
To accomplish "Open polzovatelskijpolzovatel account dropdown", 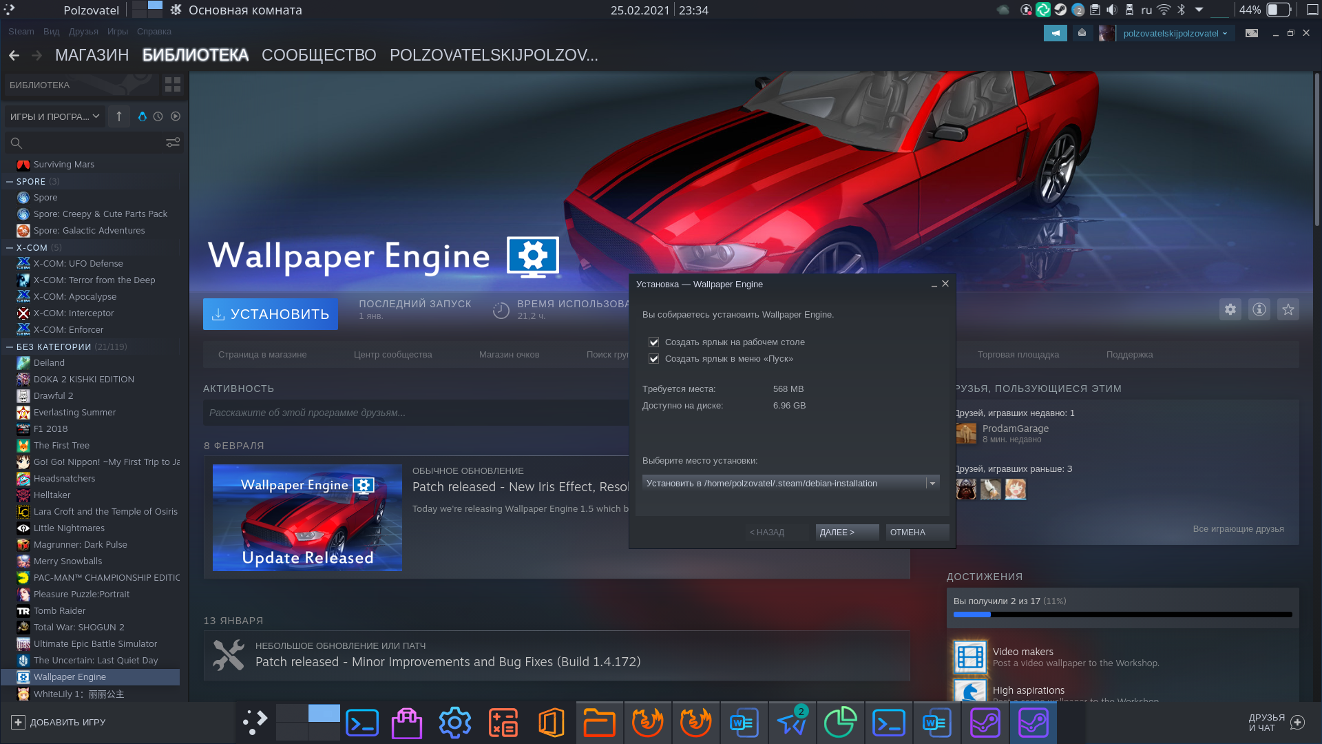I will (x=1175, y=33).
